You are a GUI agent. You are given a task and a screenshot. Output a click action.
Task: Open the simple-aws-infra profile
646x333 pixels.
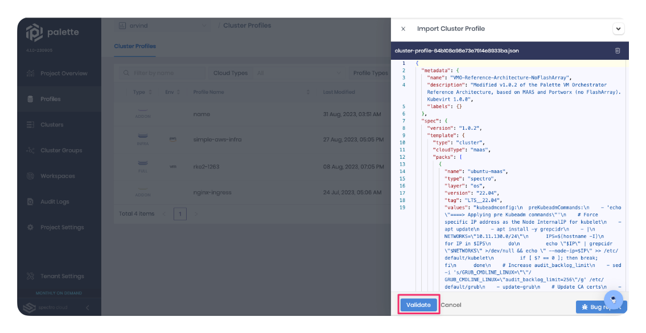click(217, 139)
